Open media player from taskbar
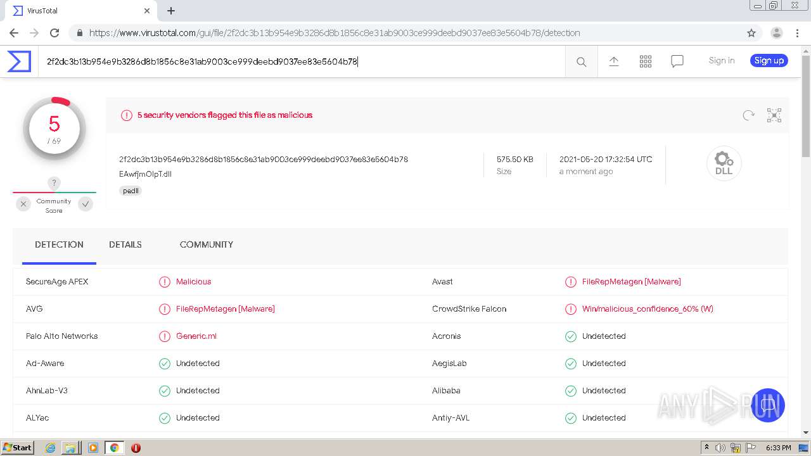The image size is (811, 456). coord(93,448)
